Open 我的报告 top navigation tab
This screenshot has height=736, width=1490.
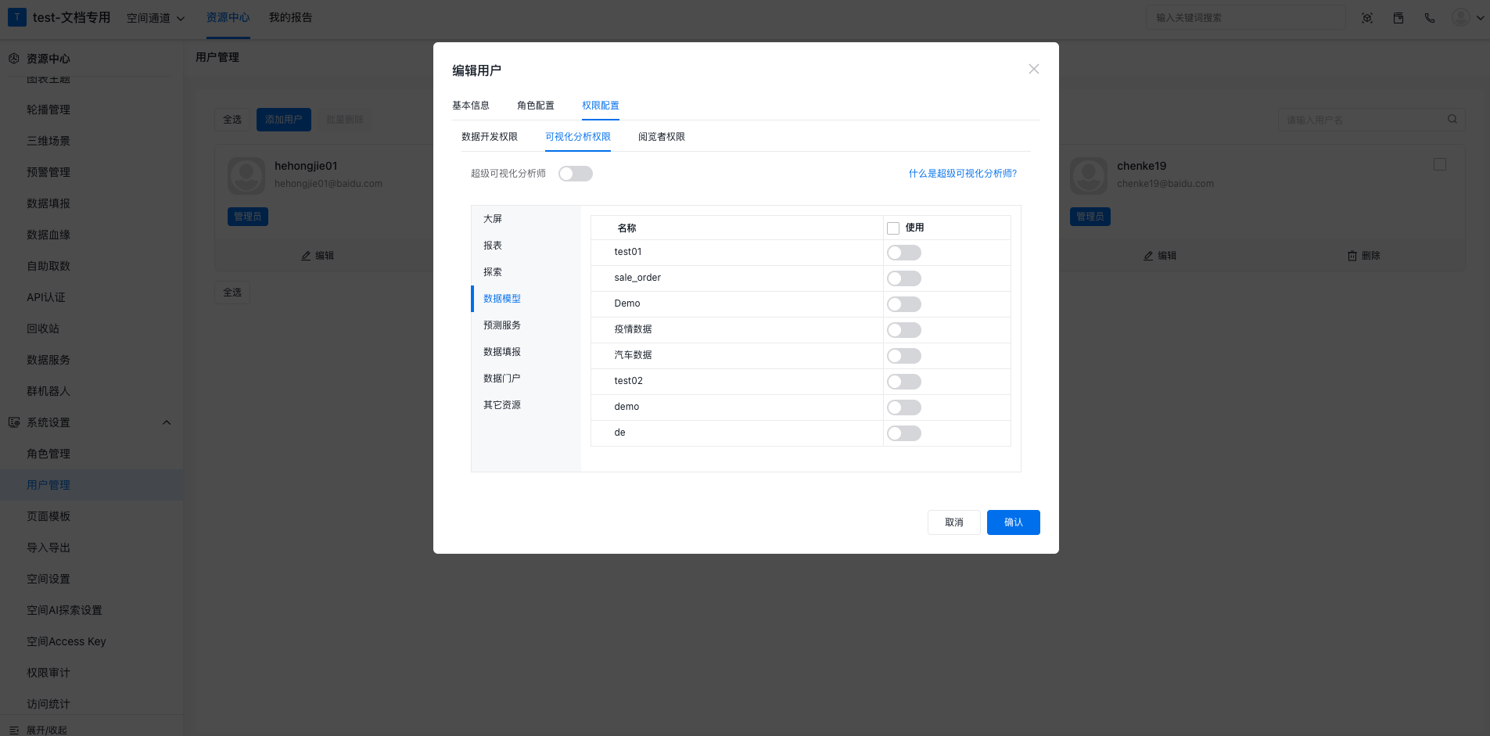coord(291,17)
